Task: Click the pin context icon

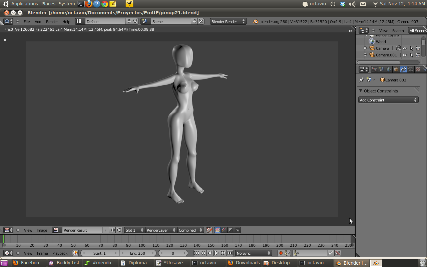Action: 361,80
